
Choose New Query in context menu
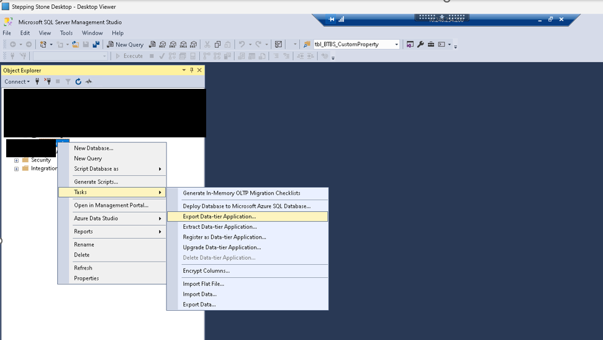[x=112, y=159]
